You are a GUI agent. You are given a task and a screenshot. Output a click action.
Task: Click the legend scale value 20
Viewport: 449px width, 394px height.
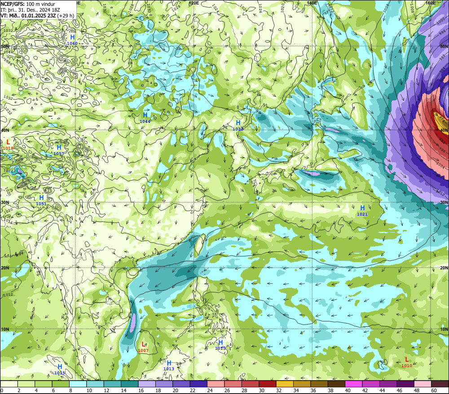pyautogui.click(x=176, y=390)
